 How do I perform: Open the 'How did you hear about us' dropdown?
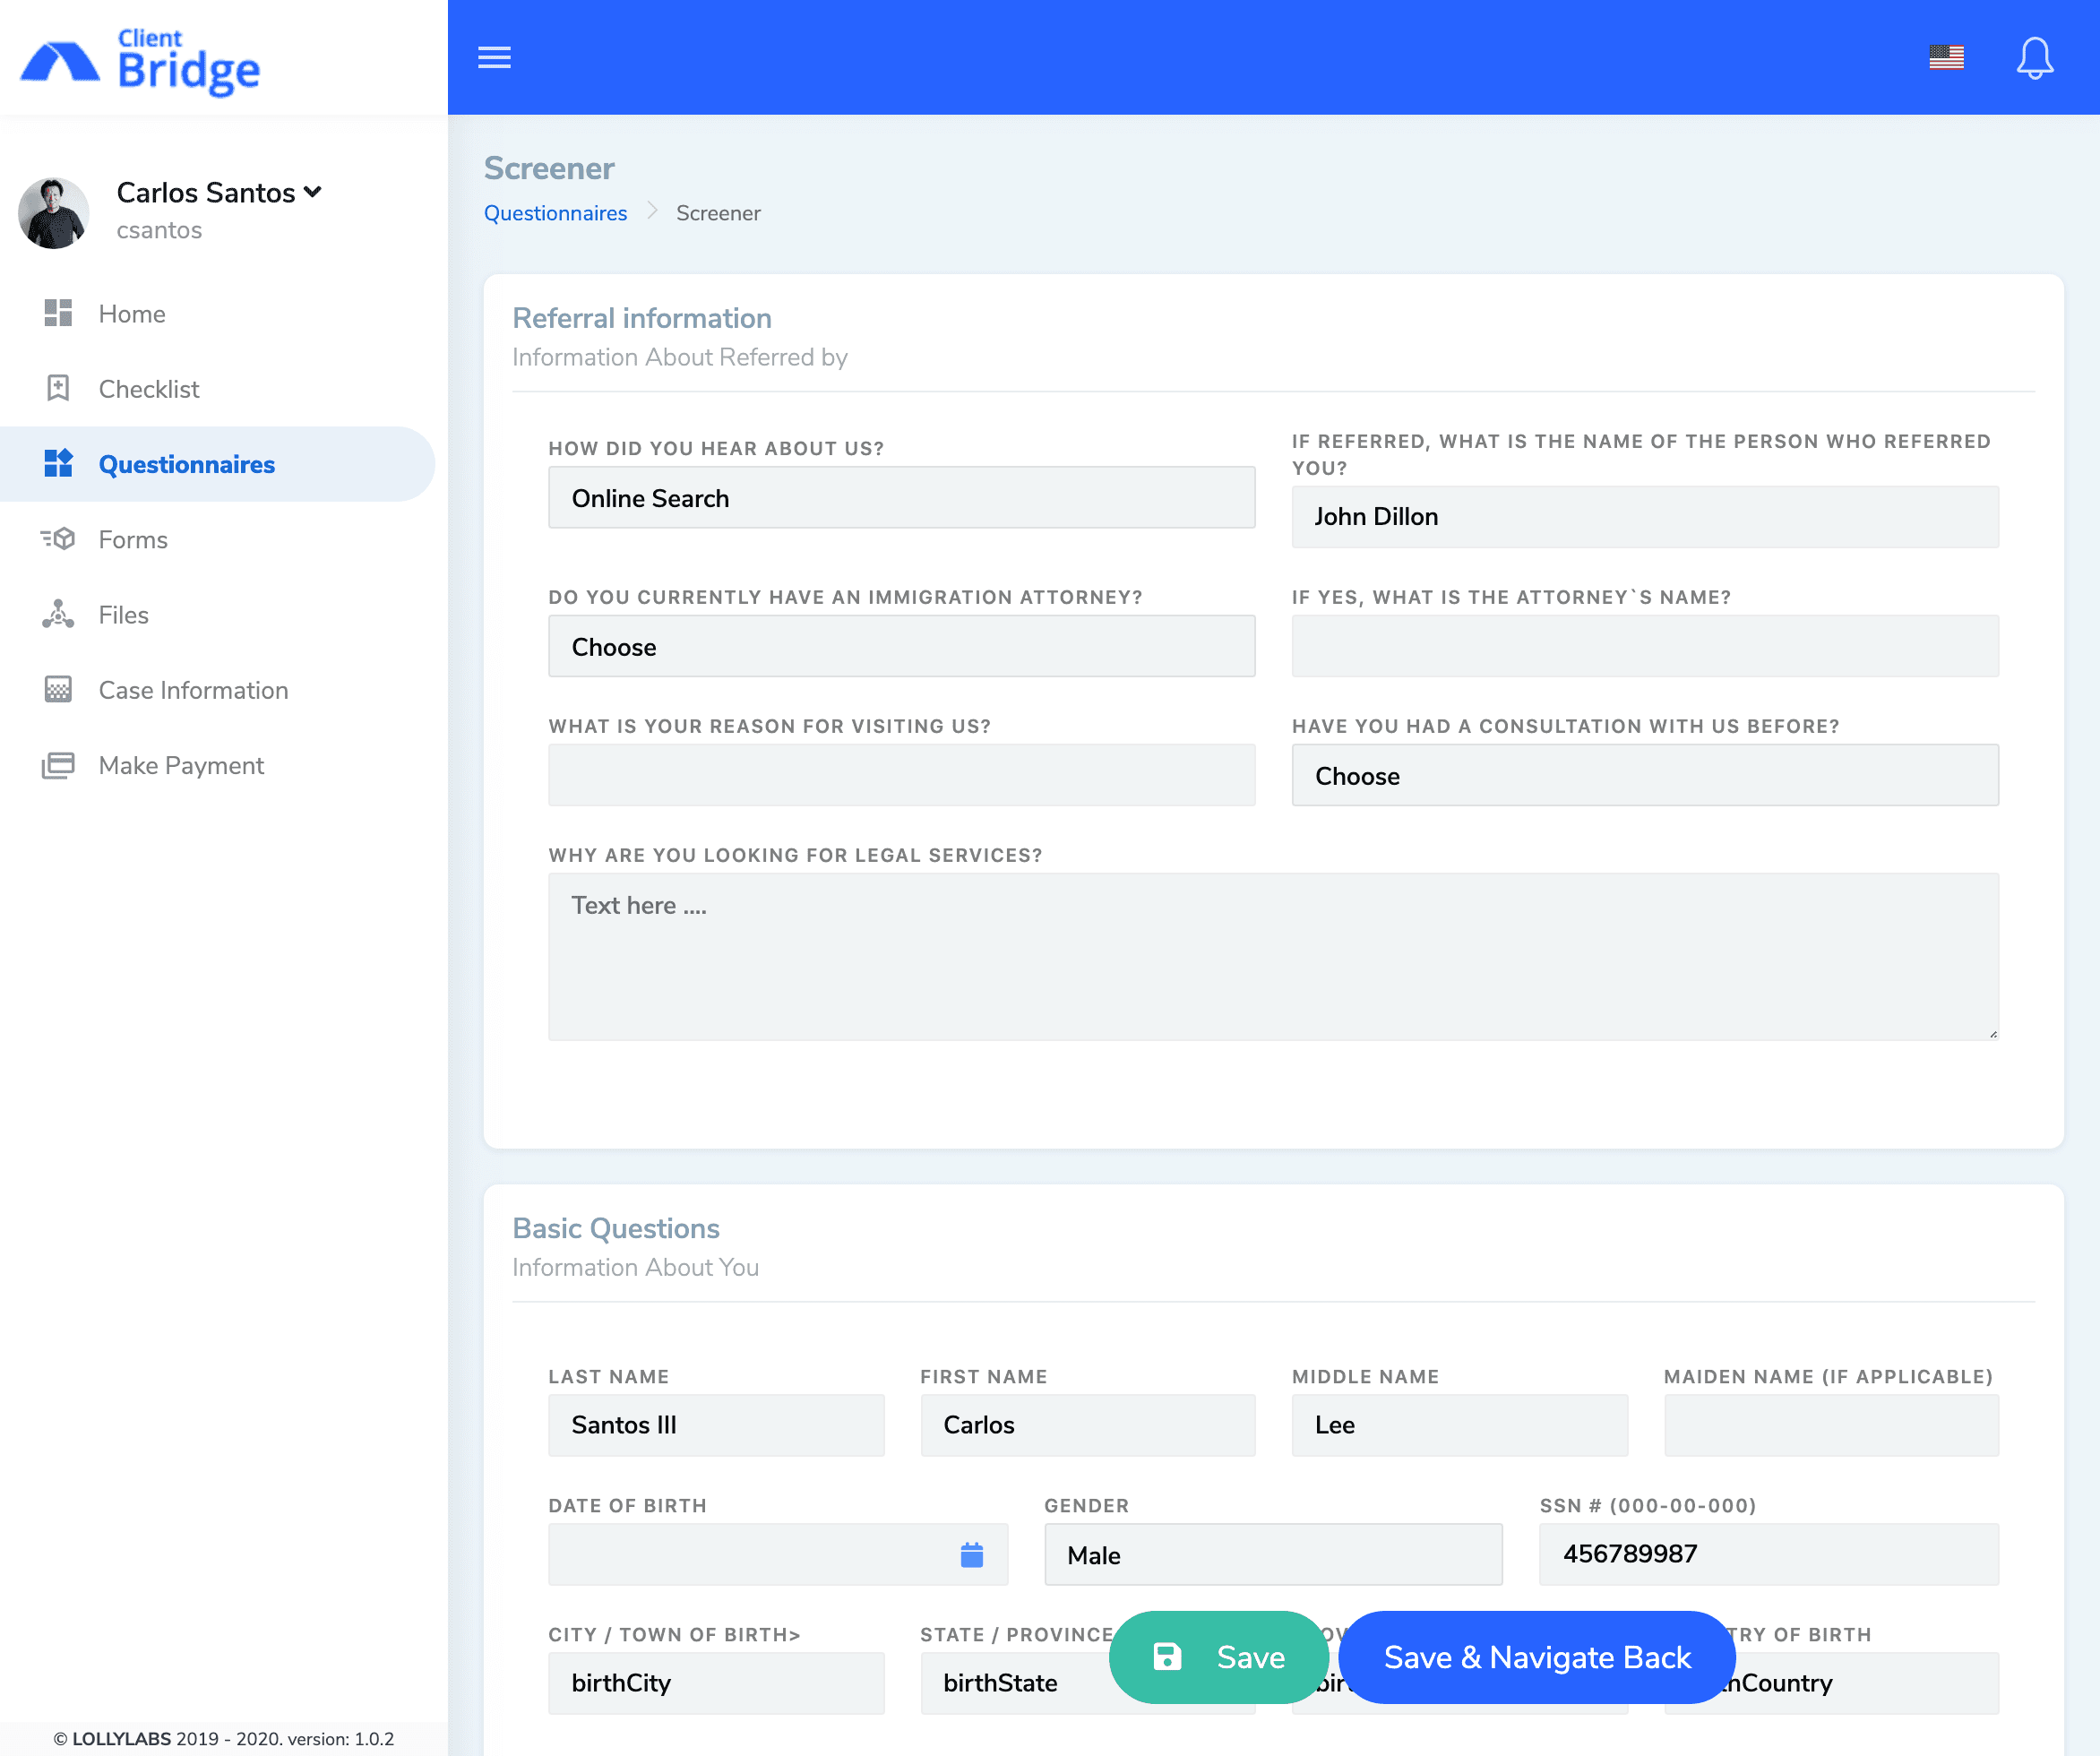coord(901,498)
